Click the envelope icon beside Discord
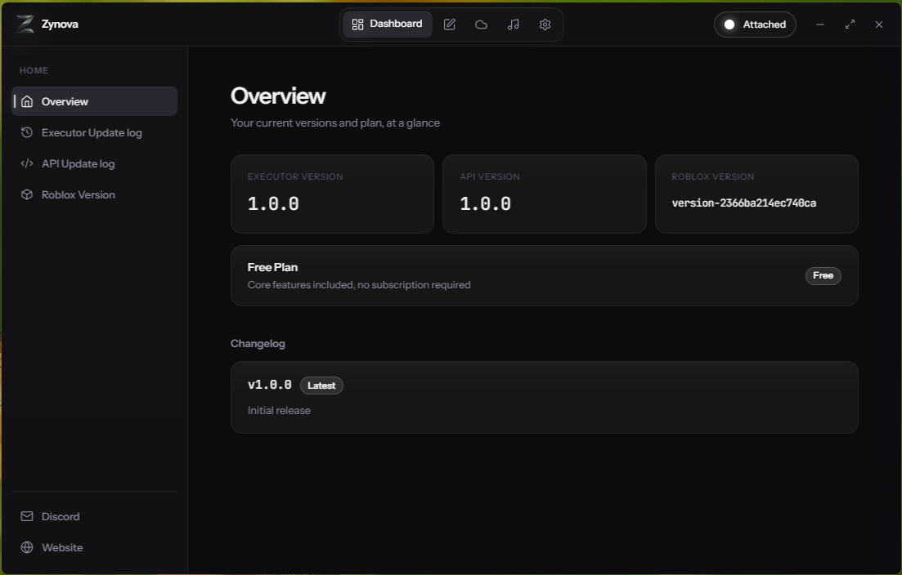902x575 pixels. point(27,516)
